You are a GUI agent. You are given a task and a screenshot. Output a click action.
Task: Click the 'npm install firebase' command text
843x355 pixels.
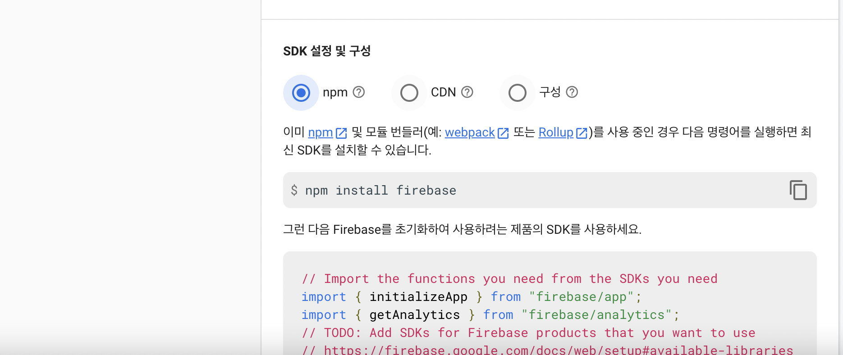[380, 191]
